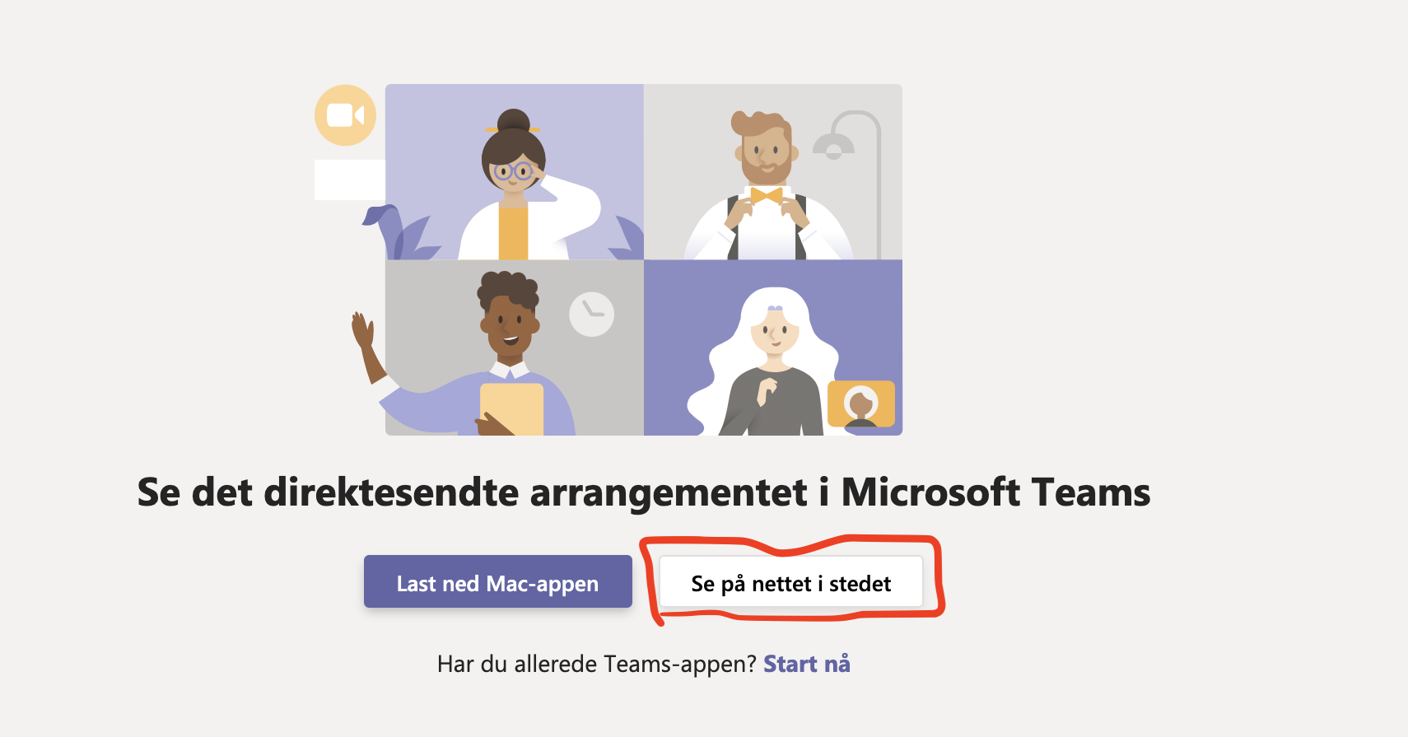Click the purple glasses on the woman

[x=513, y=171]
